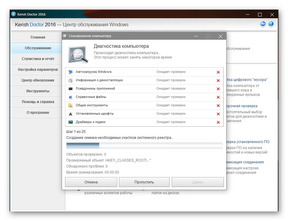
Task: Click the Псевдонимы приложений row icon
Action: (70, 89)
